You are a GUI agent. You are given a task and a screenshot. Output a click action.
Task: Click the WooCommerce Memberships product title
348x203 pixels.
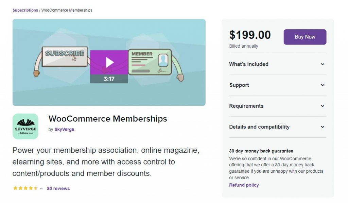[108, 119]
